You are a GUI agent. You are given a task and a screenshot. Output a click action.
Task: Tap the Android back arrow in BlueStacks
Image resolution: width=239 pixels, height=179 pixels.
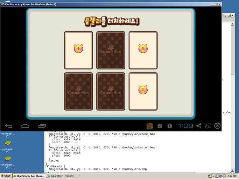(9, 126)
